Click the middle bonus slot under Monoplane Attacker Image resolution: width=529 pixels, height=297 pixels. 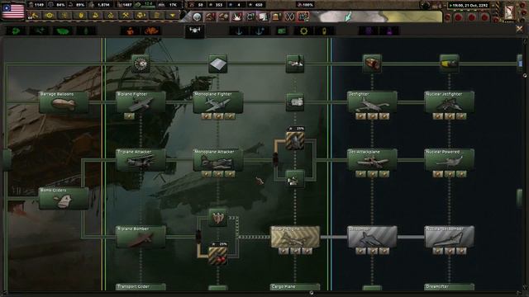click(x=218, y=174)
